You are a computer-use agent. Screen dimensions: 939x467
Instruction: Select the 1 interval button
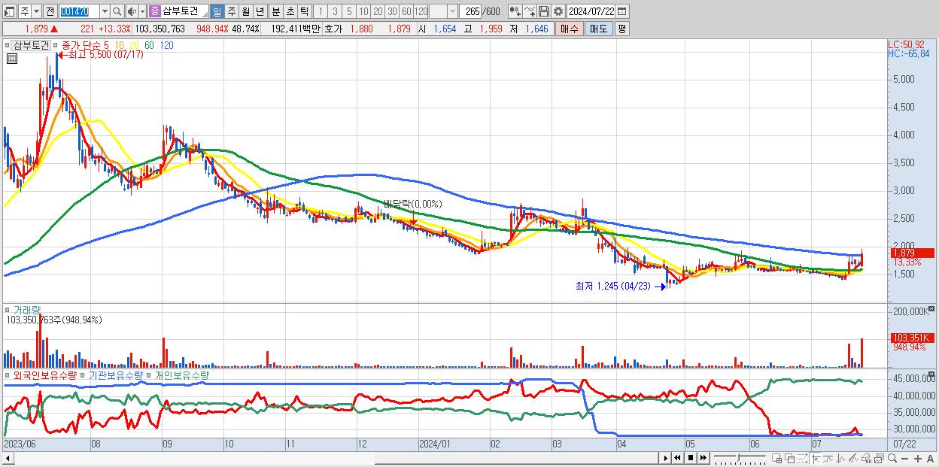coord(321,12)
